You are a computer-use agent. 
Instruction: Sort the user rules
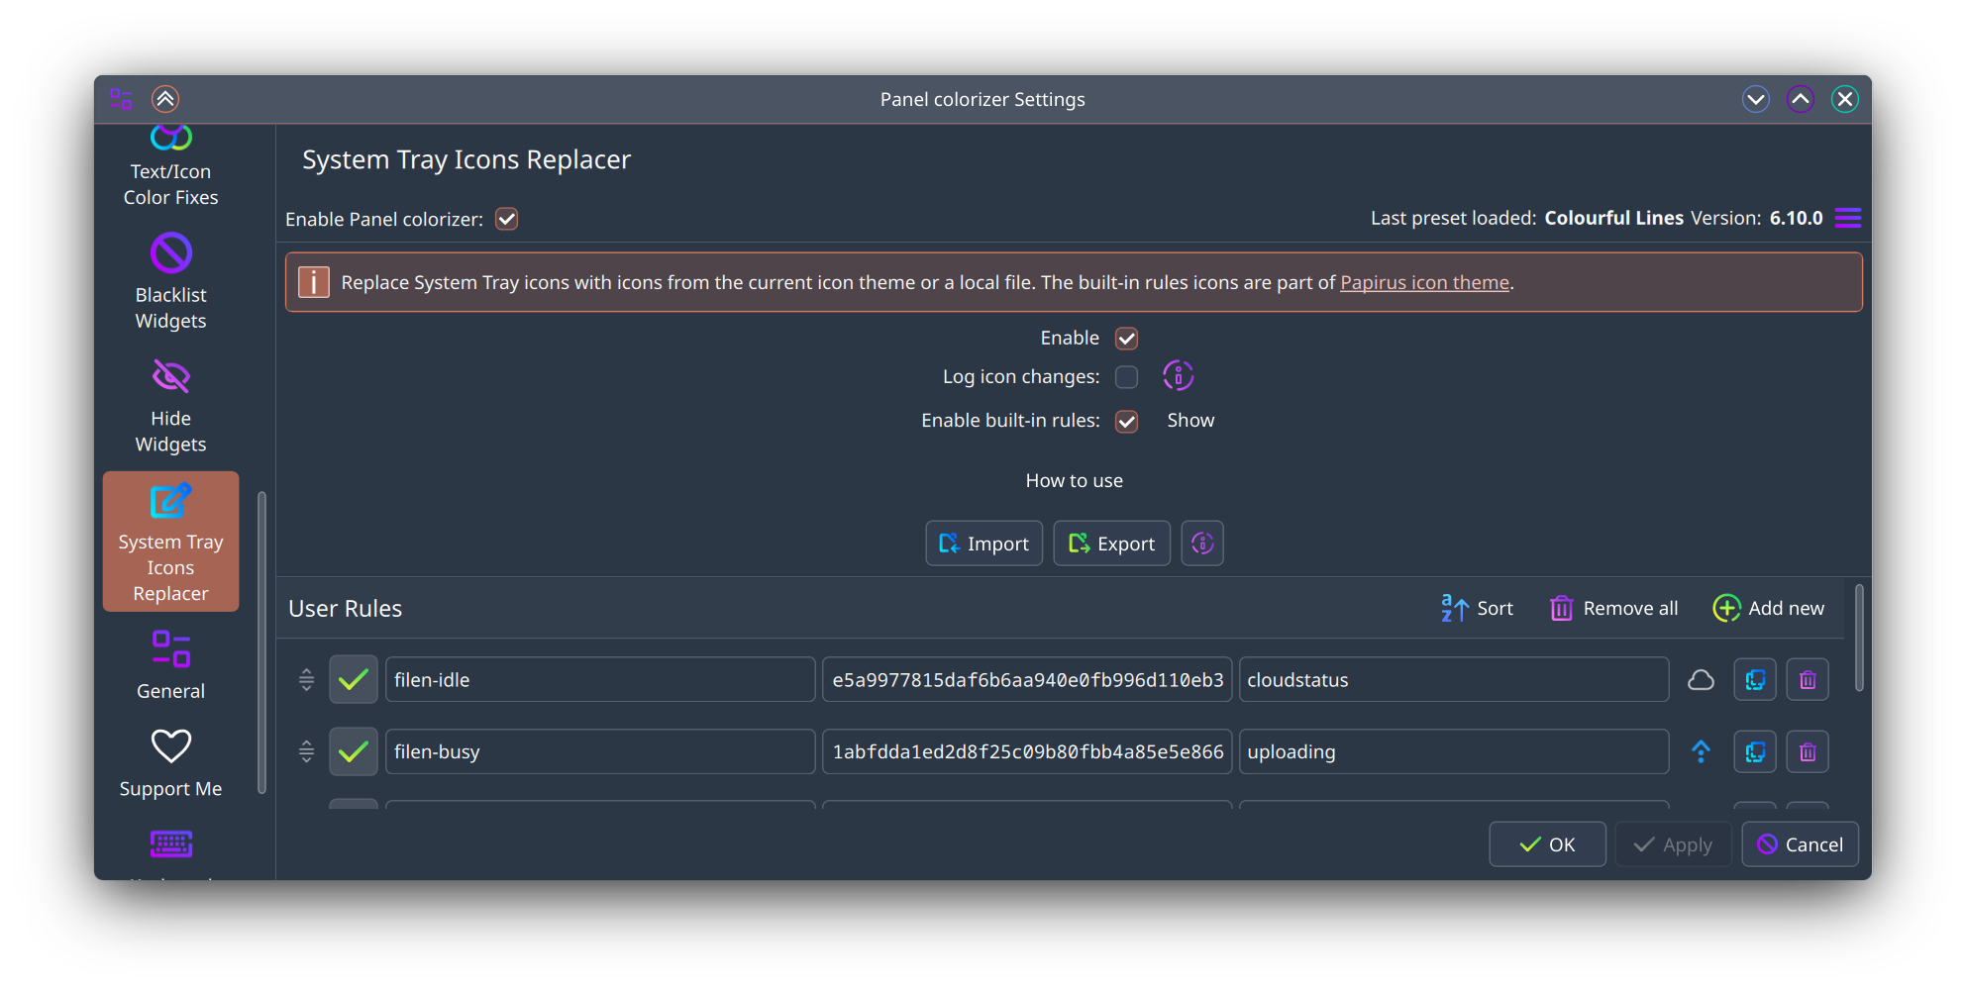click(1478, 608)
